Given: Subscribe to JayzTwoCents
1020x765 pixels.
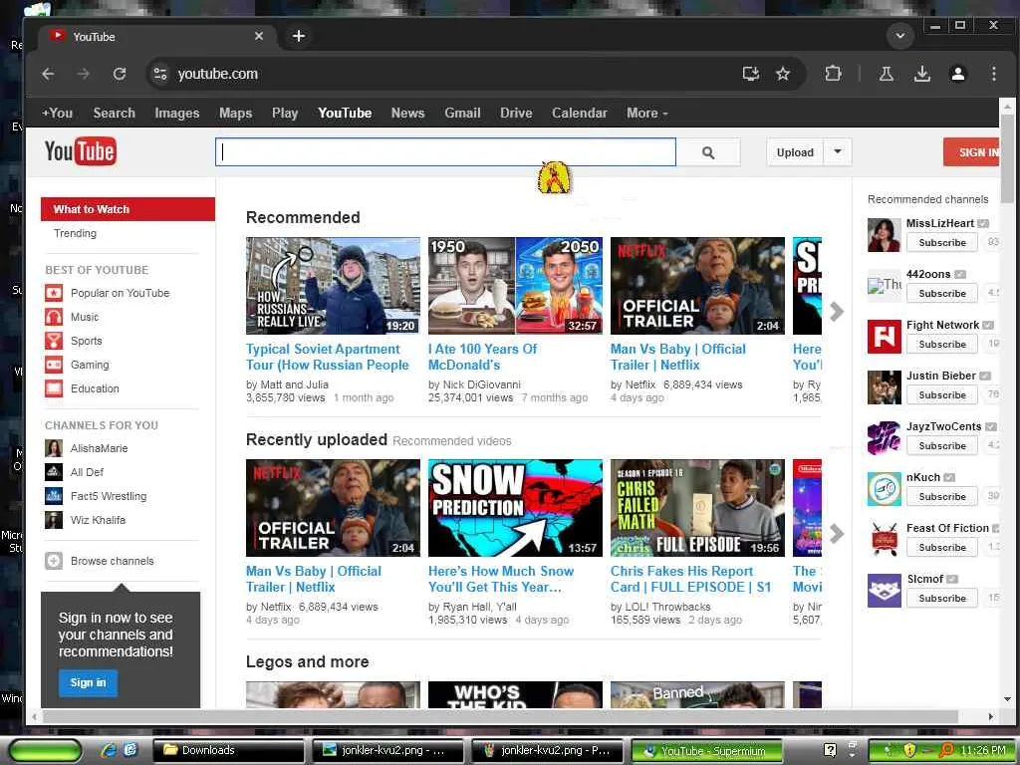Looking at the screenshot, I should [942, 445].
